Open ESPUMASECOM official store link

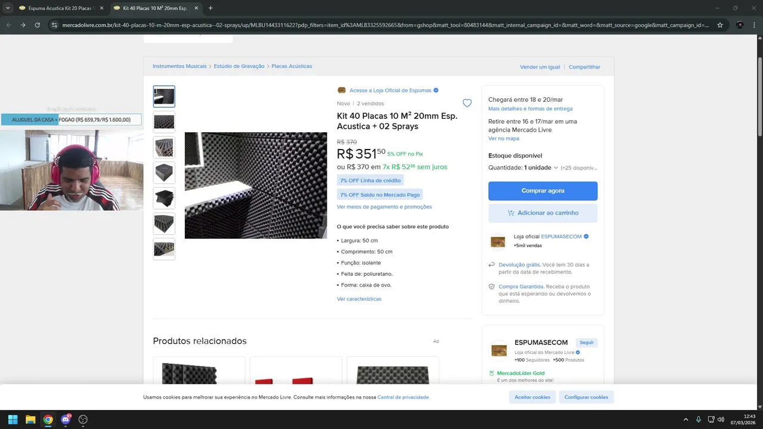561,237
